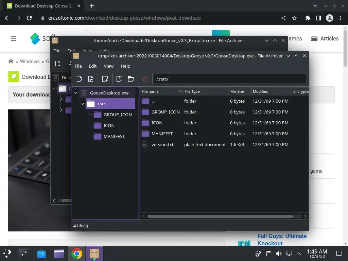
Task: Open KDE application launcher in taskbar
Action: coord(7,254)
